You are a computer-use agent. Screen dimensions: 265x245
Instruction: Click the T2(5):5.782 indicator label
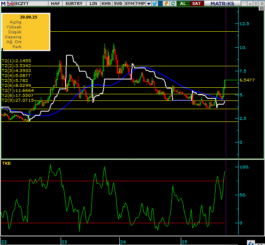(x=15, y=80)
